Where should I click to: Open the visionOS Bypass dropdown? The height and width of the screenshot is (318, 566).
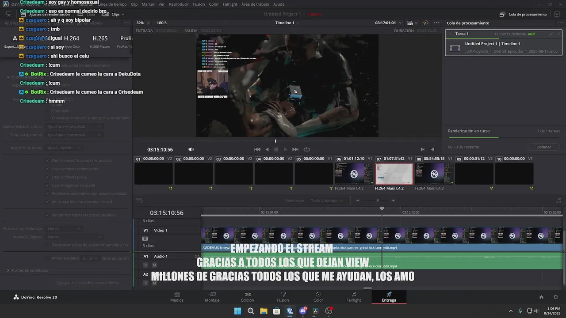pyautogui.click(x=74, y=237)
